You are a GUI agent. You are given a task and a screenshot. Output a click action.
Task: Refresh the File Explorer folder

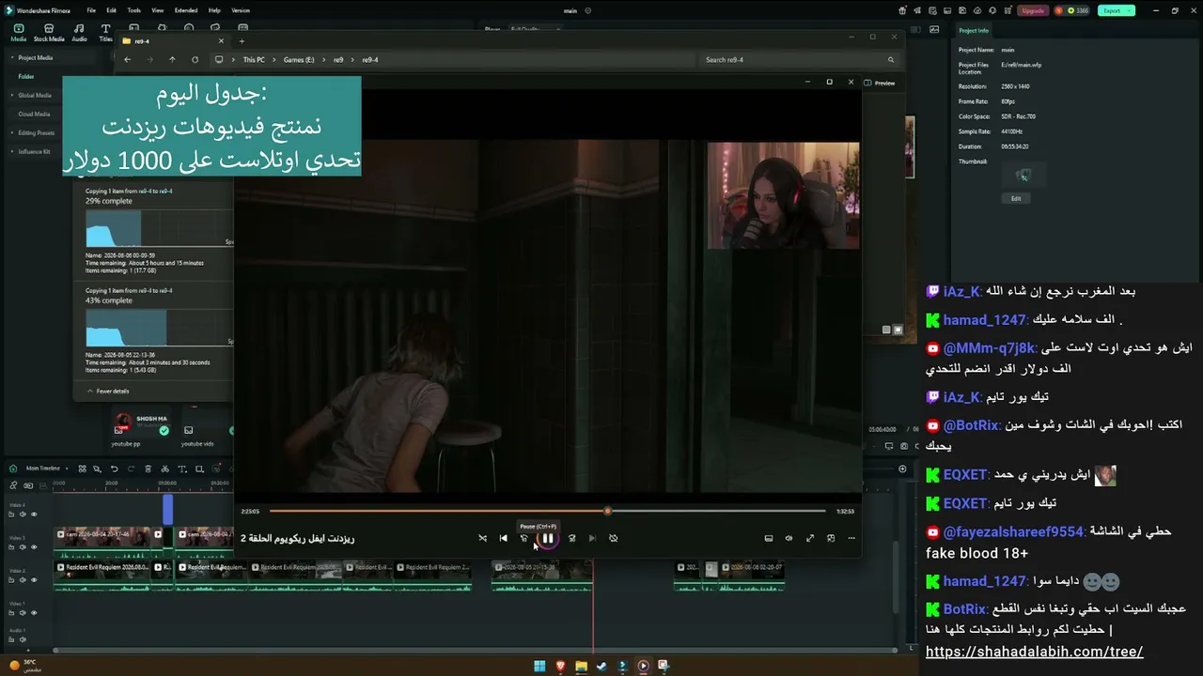pyautogui.click(x=195, y=59)
